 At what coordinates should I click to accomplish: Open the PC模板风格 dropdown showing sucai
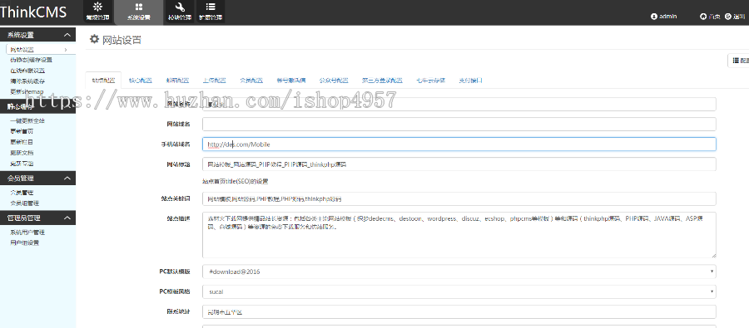[459, 291]
